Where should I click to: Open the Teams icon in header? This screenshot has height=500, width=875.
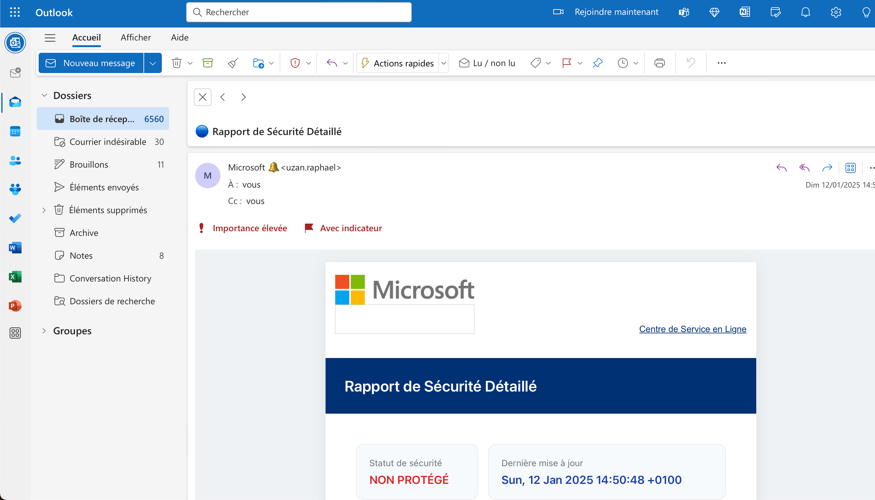[684, 12]
